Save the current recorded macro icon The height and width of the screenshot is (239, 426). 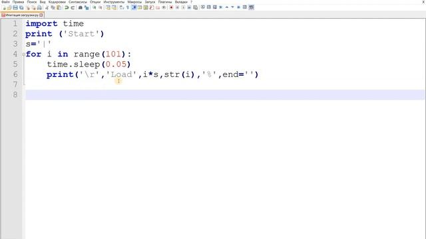[x=195, y=7]
